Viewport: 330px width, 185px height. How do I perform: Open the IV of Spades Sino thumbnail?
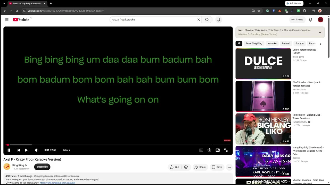263,96
